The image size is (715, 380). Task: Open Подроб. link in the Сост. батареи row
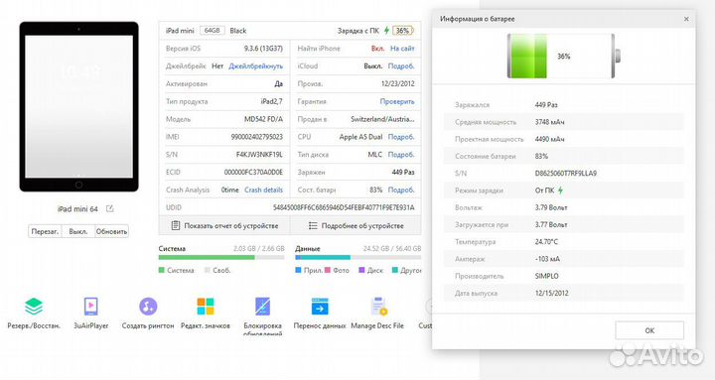click(x=401, y=190)
